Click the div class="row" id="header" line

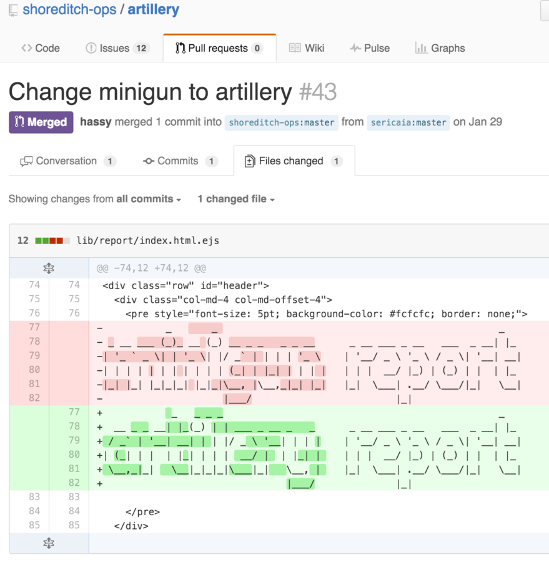185,285
